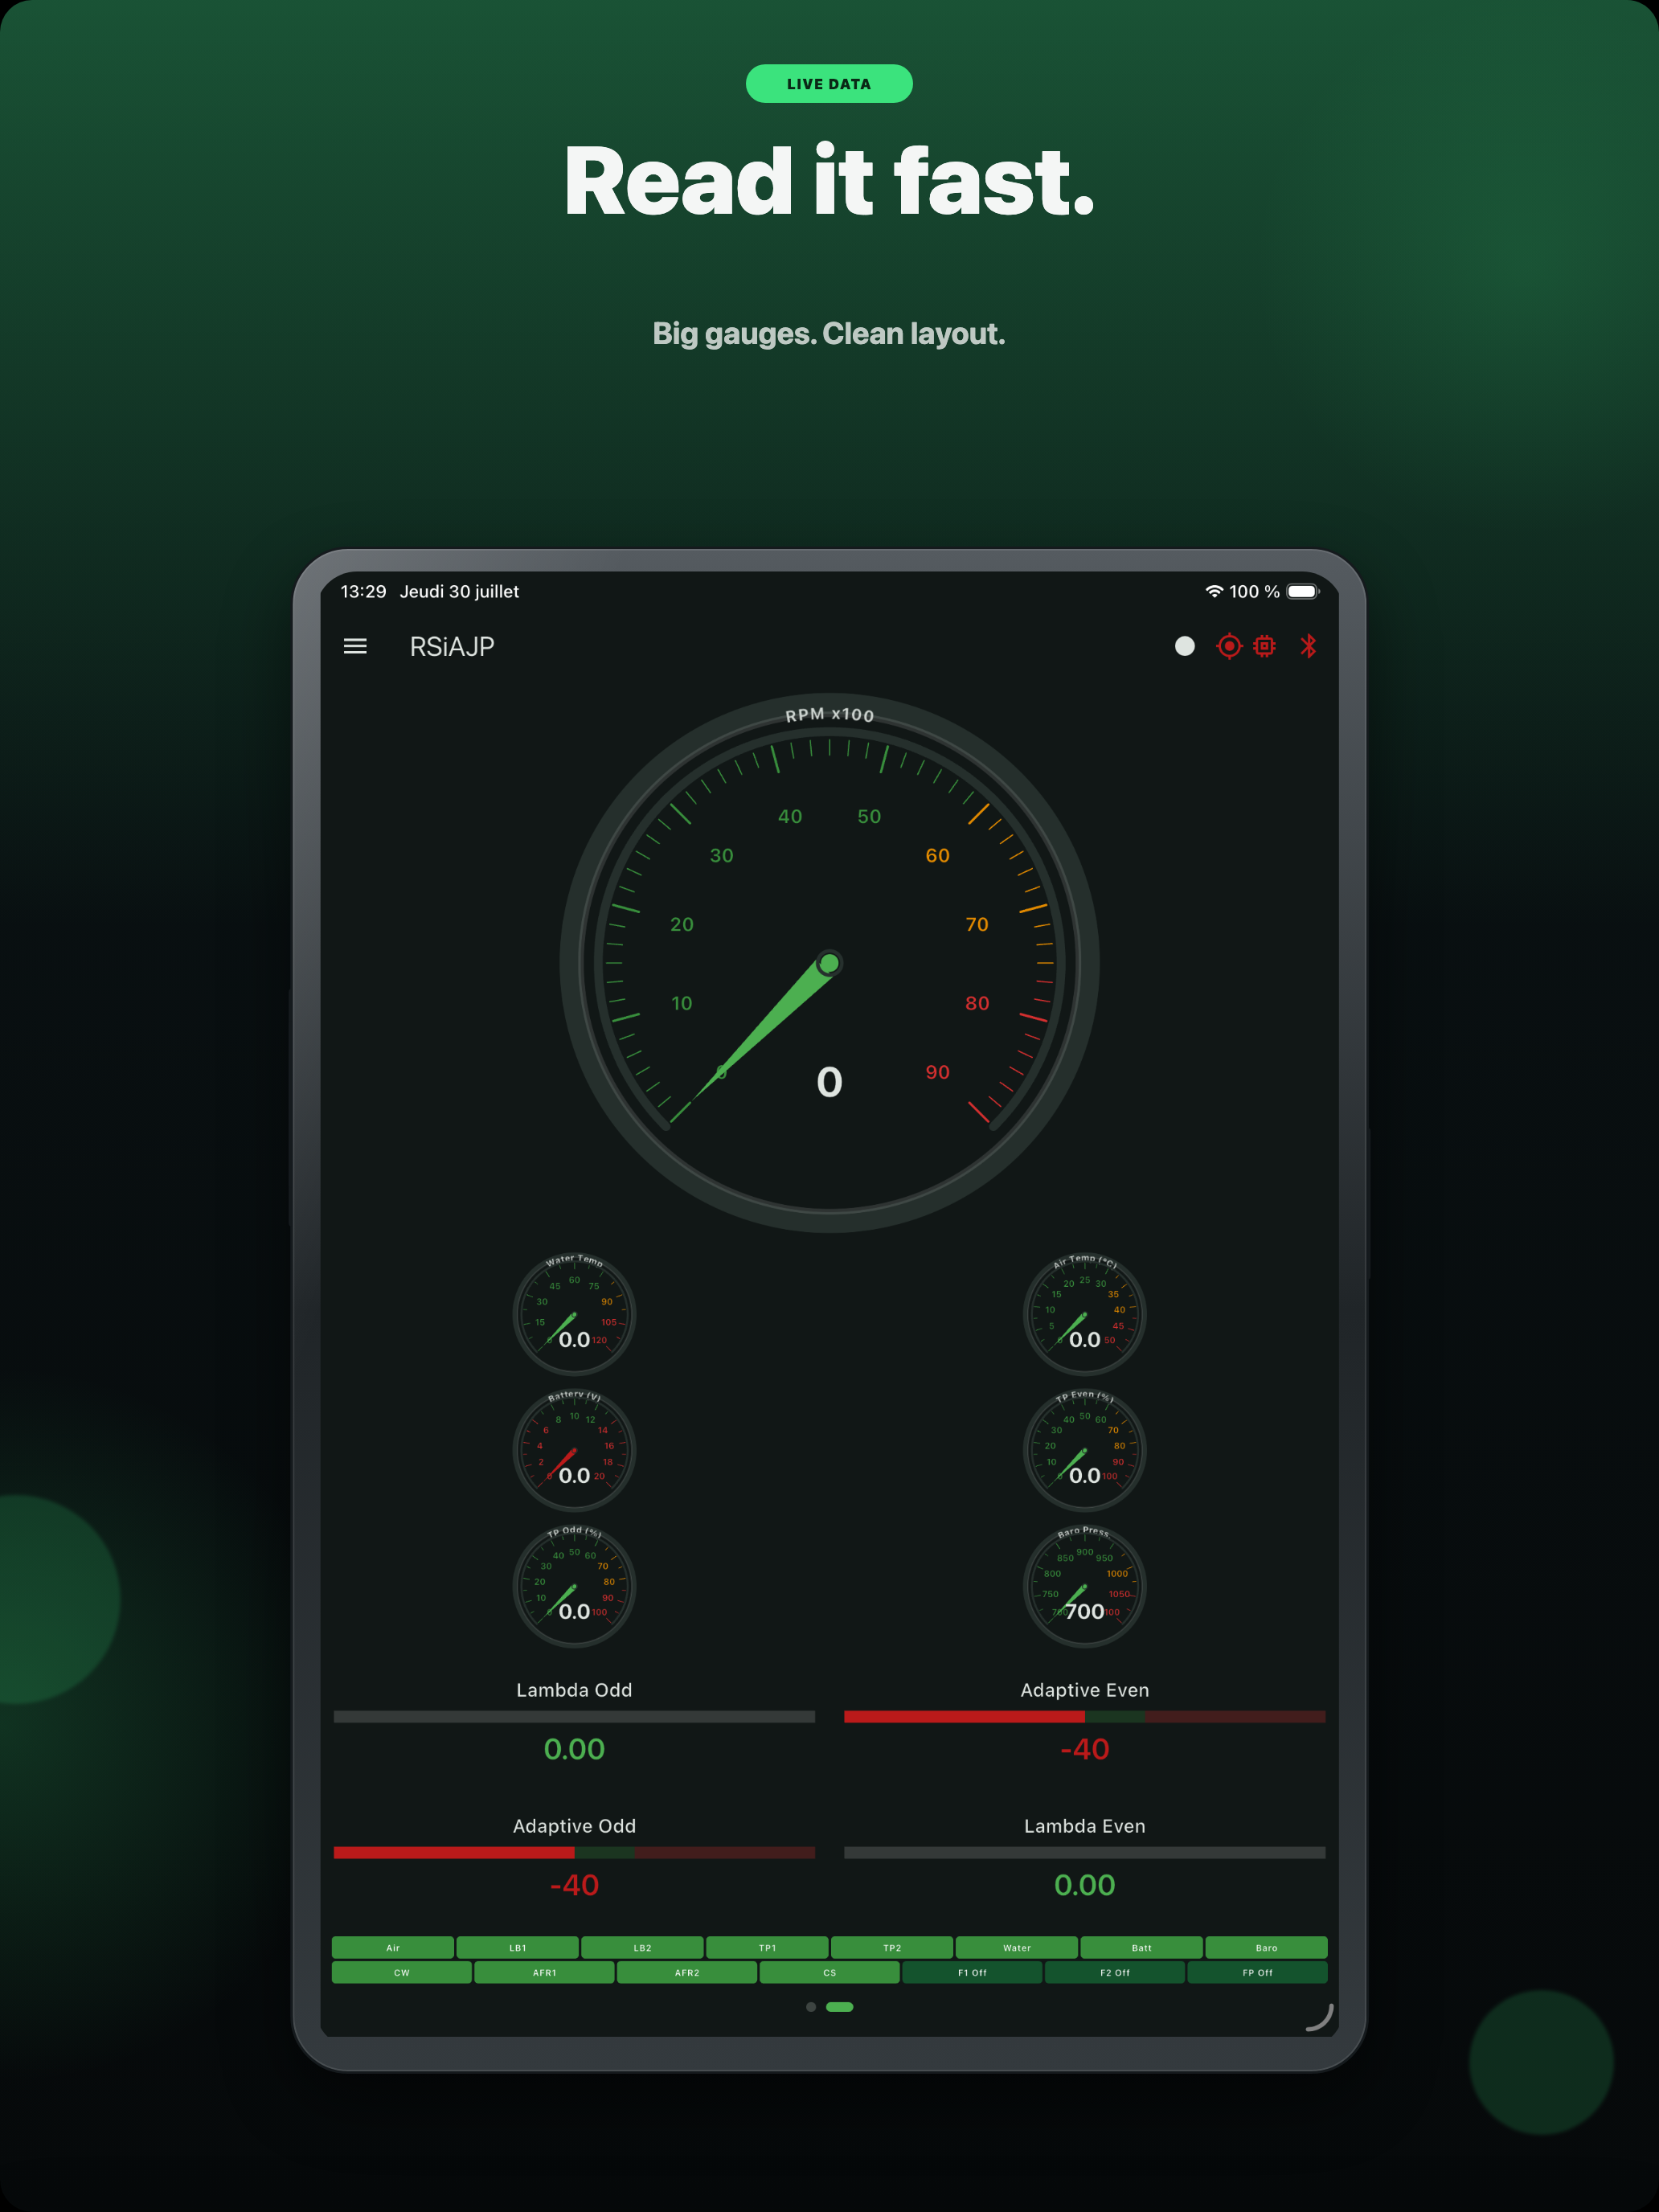The image size is (1659, 2212).
Task: Tap the Air status chip
Action: point(393,1947)
